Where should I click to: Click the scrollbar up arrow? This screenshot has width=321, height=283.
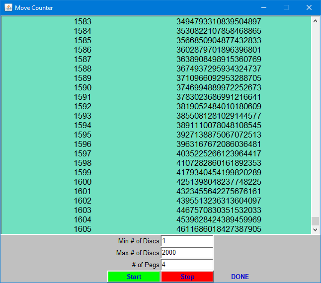click(315, 21)
